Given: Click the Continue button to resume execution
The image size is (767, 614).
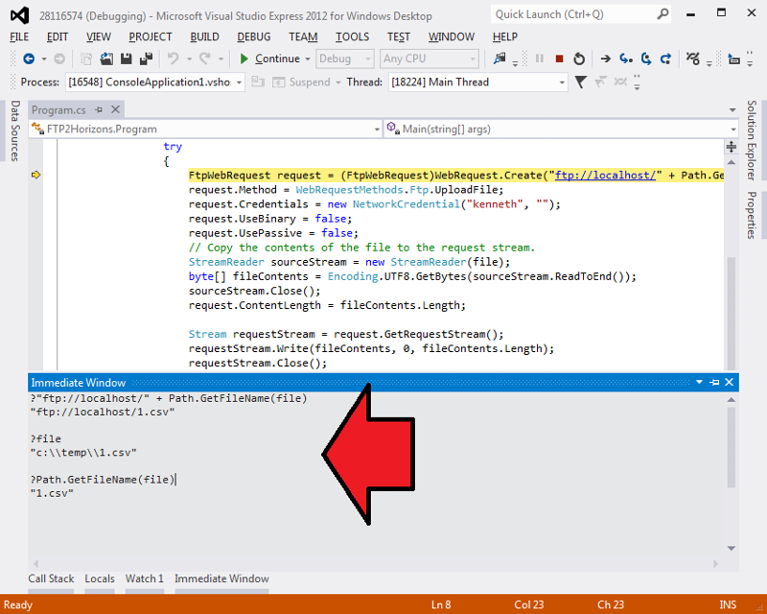Looking at the screenshot, I should tap(273, 59).
